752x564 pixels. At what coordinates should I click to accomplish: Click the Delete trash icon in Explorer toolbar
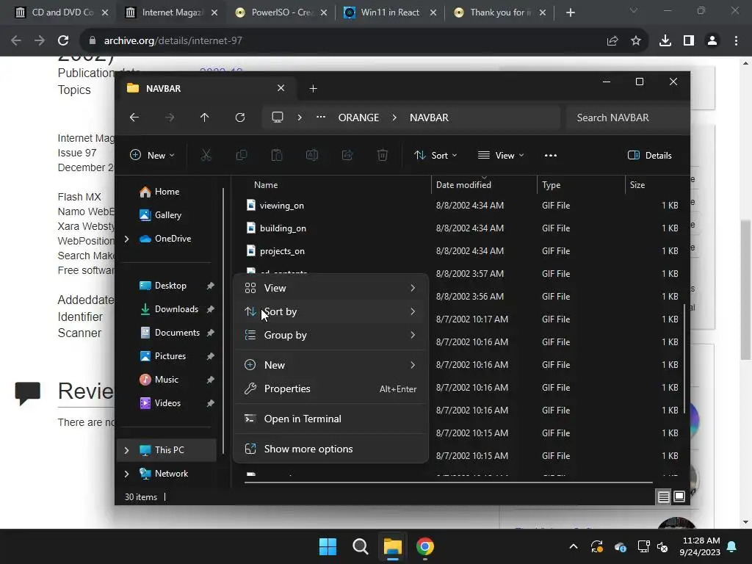tap(382, 156)
